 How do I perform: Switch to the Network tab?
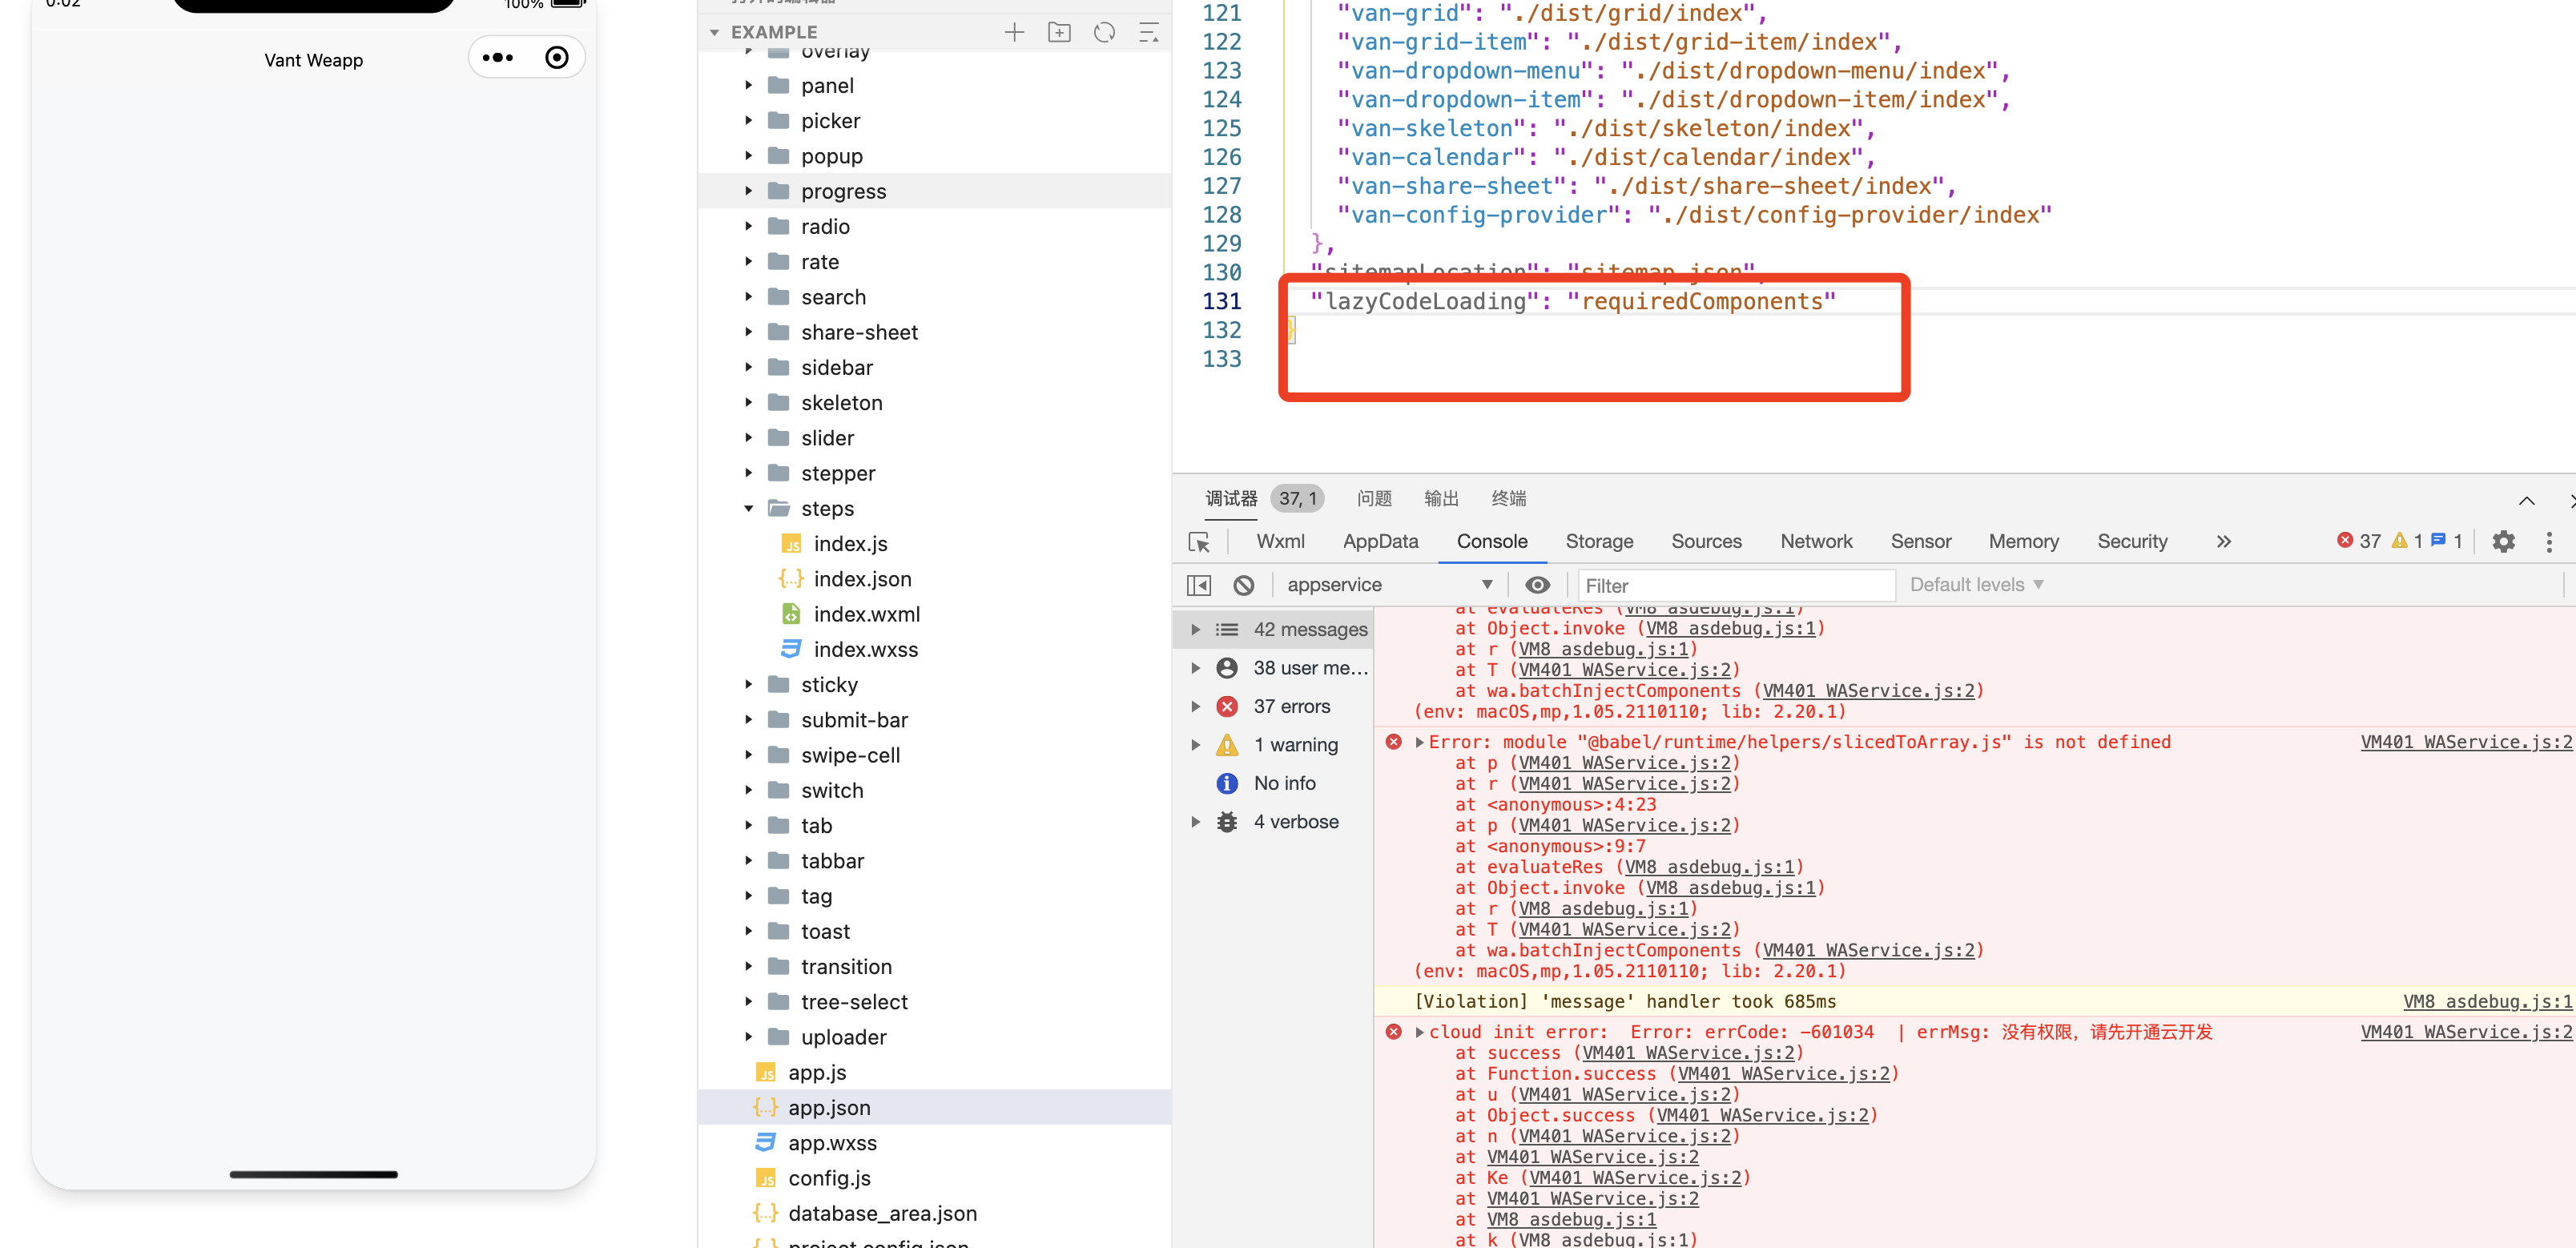coord(1815,541)
